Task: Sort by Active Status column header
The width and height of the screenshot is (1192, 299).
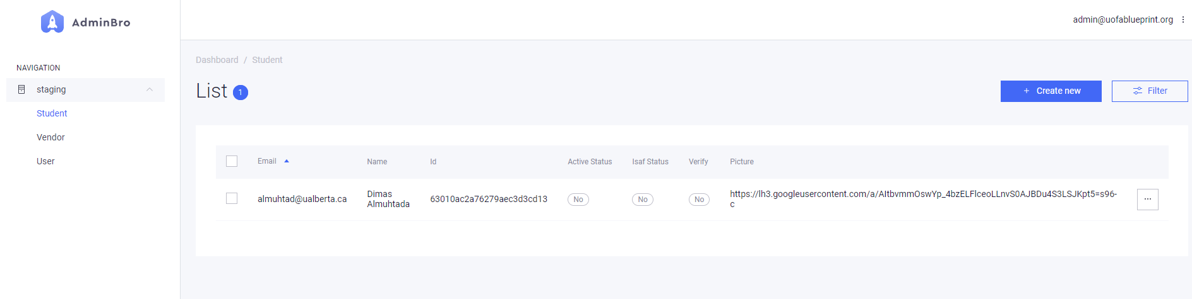Action: 590,162
